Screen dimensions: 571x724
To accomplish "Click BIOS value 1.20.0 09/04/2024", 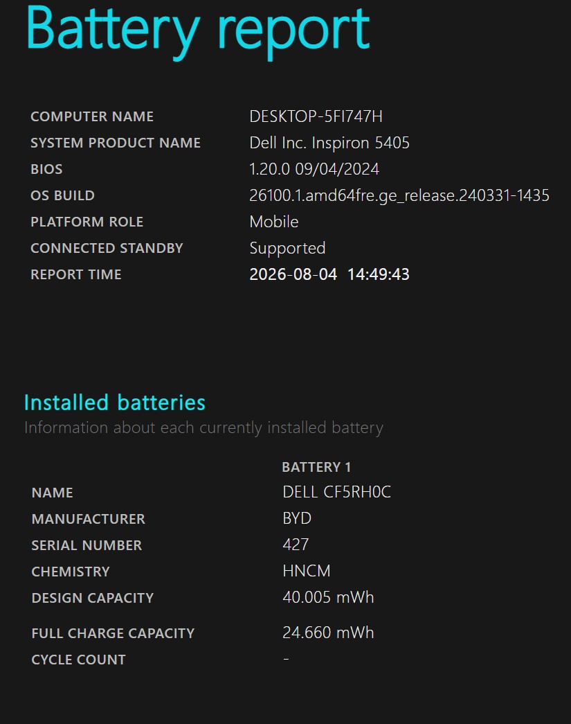I will (x=314, y=169).
